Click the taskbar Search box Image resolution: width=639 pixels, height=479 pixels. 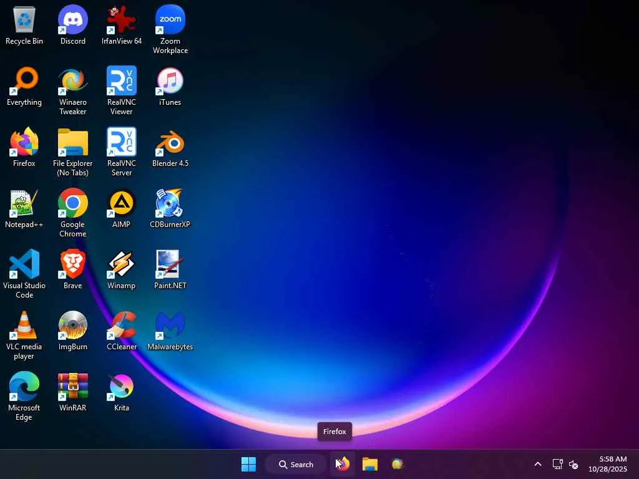pyautogui.click(x=296, y=464)
